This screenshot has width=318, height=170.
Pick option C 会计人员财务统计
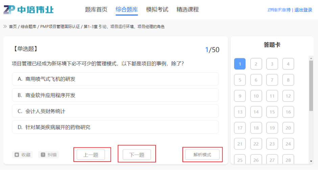(115, 111)
